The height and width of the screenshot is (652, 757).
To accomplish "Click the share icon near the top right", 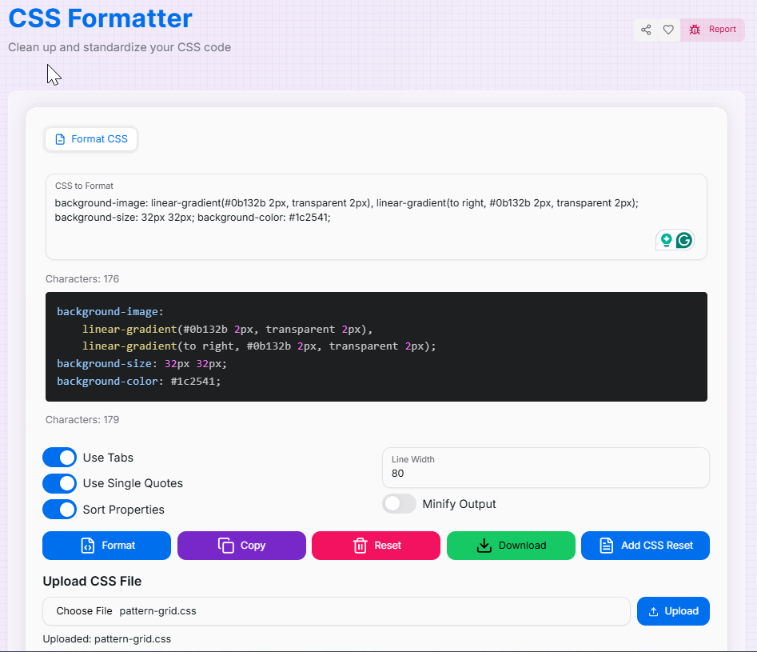I will pos(646,30).
